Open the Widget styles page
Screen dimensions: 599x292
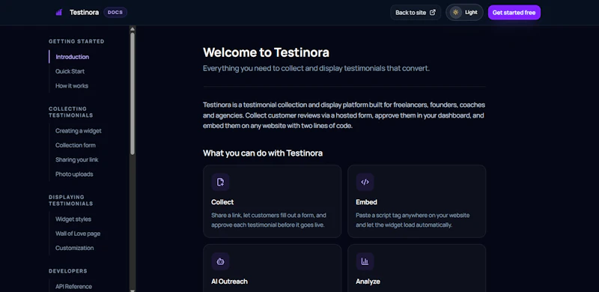73,219
